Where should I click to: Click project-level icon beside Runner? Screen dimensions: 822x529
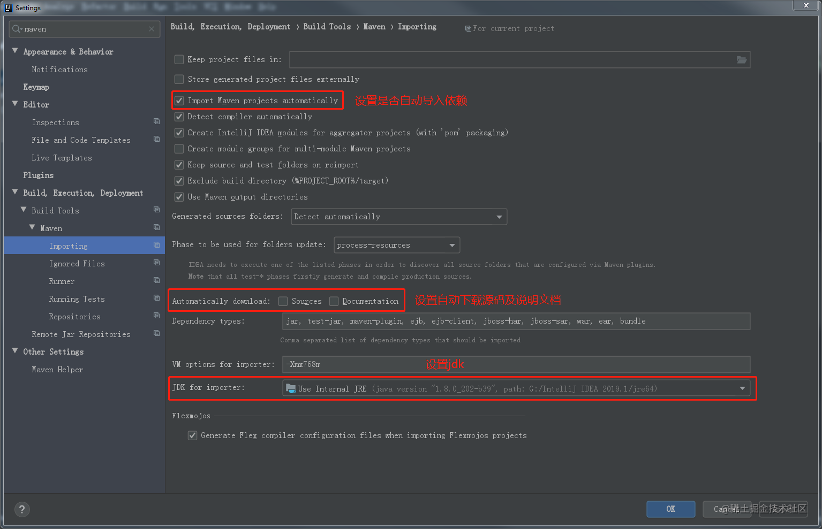[x=156, y=280]
